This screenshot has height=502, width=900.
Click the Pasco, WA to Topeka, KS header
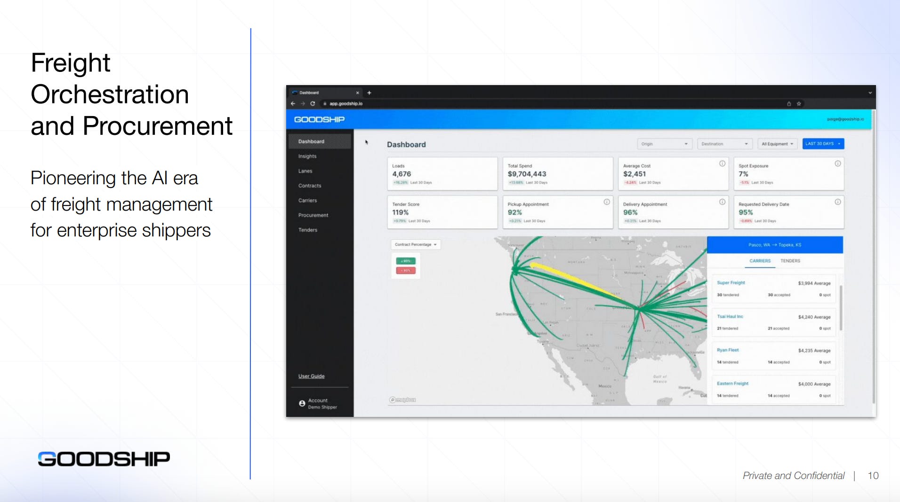775,245
